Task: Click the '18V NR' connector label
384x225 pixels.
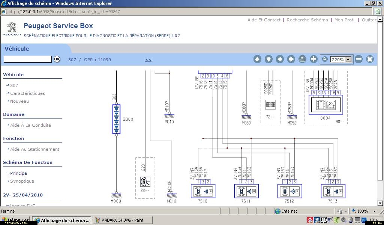Action: pos(307,85)
